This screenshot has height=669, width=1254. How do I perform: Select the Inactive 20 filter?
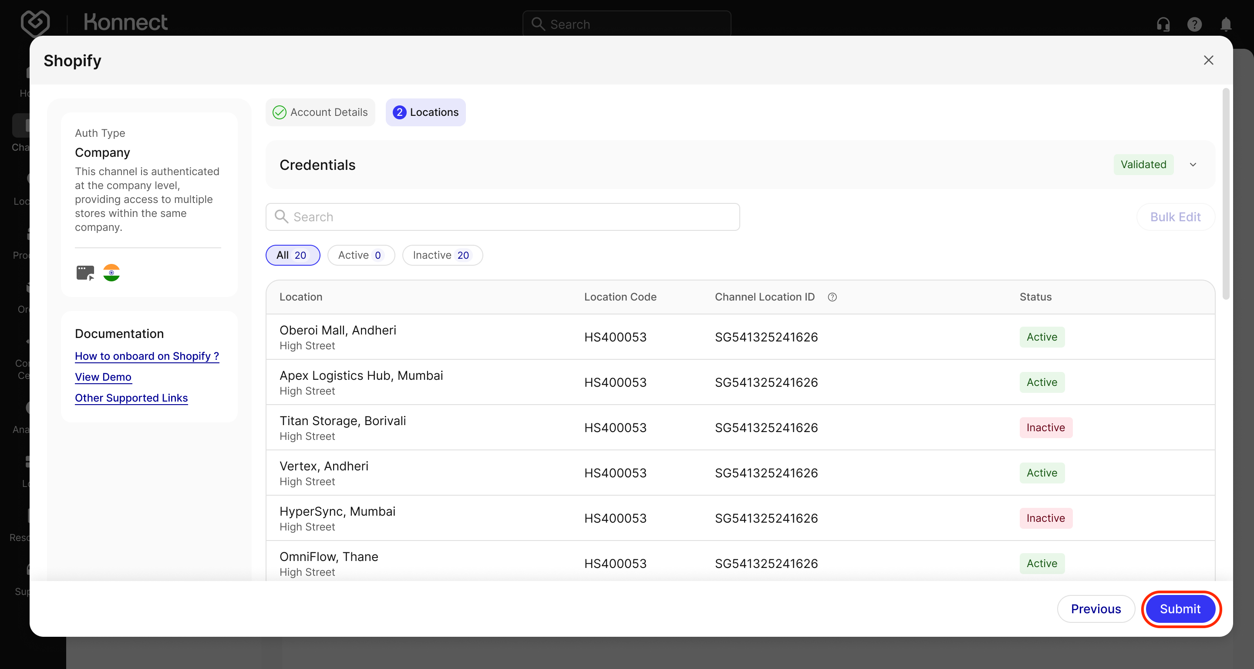(x=442, y=255)
